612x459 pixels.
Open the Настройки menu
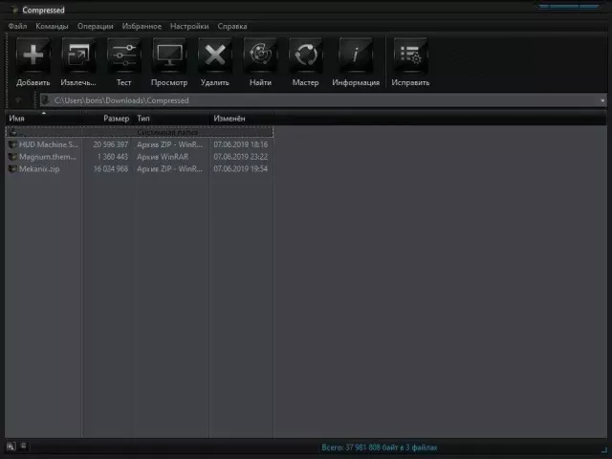(189, 26)
